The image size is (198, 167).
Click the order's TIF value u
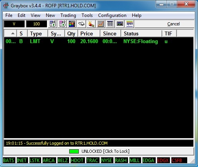click(166, 42)
